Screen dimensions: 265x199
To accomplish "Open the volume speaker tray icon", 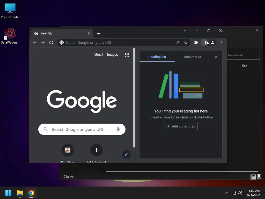I will tap(240, 193).
